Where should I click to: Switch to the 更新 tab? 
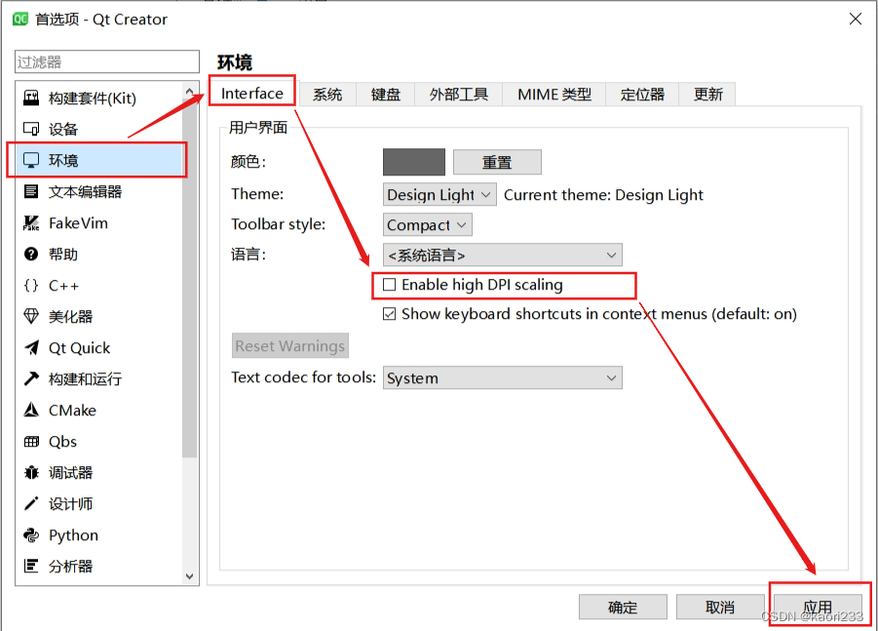coord(707,95)
